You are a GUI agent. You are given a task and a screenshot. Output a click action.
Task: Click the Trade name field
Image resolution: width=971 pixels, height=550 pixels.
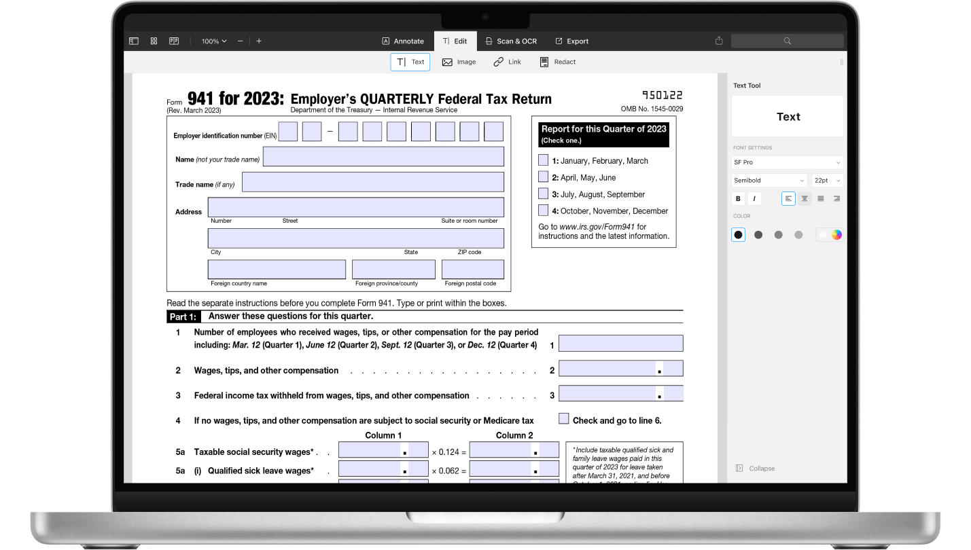click(x=373, y=181)
